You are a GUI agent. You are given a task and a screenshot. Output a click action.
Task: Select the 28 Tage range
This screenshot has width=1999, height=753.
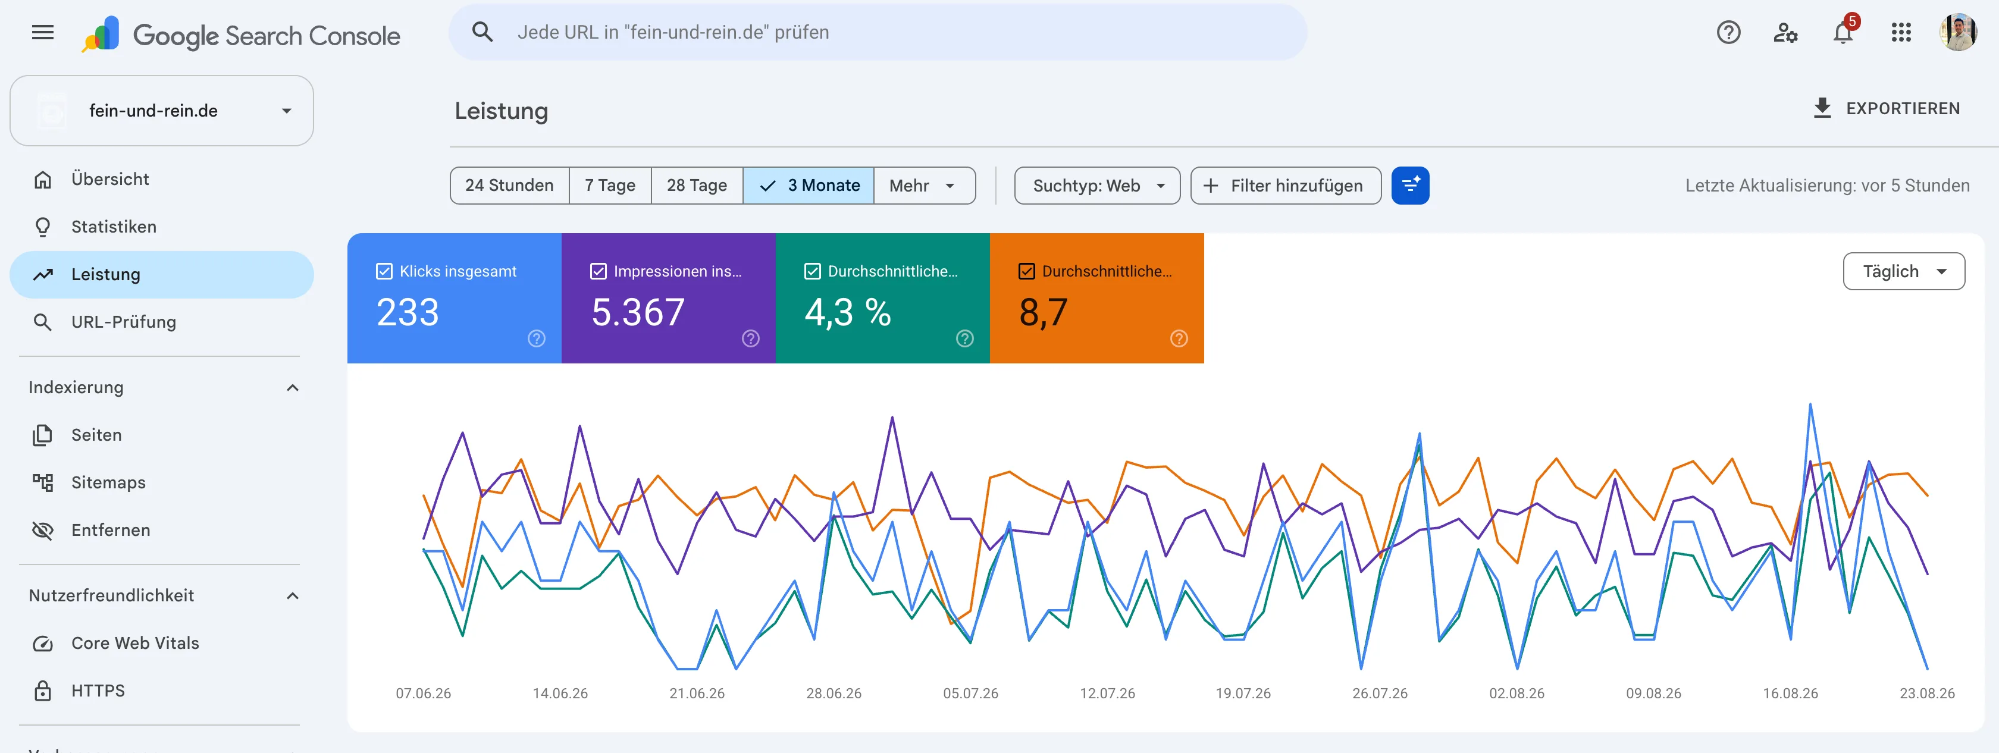pos(697,186)
